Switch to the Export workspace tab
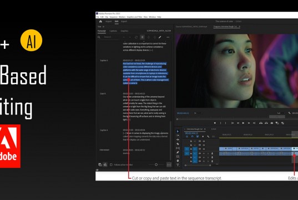 [124, 22]
